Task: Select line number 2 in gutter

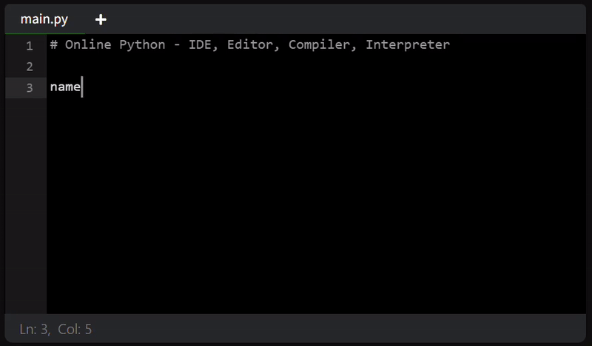Action: pyautogui.click(x=30, y=67)
